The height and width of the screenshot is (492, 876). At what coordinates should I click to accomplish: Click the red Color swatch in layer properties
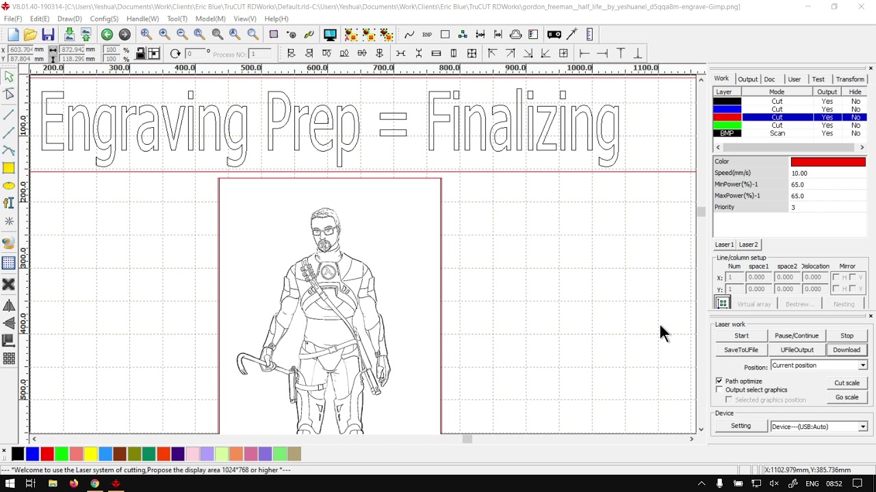click(x=828, y=162)
